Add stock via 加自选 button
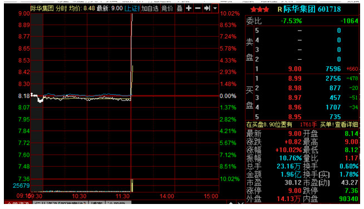The image size is (364, 209). (x=150, y=8)
